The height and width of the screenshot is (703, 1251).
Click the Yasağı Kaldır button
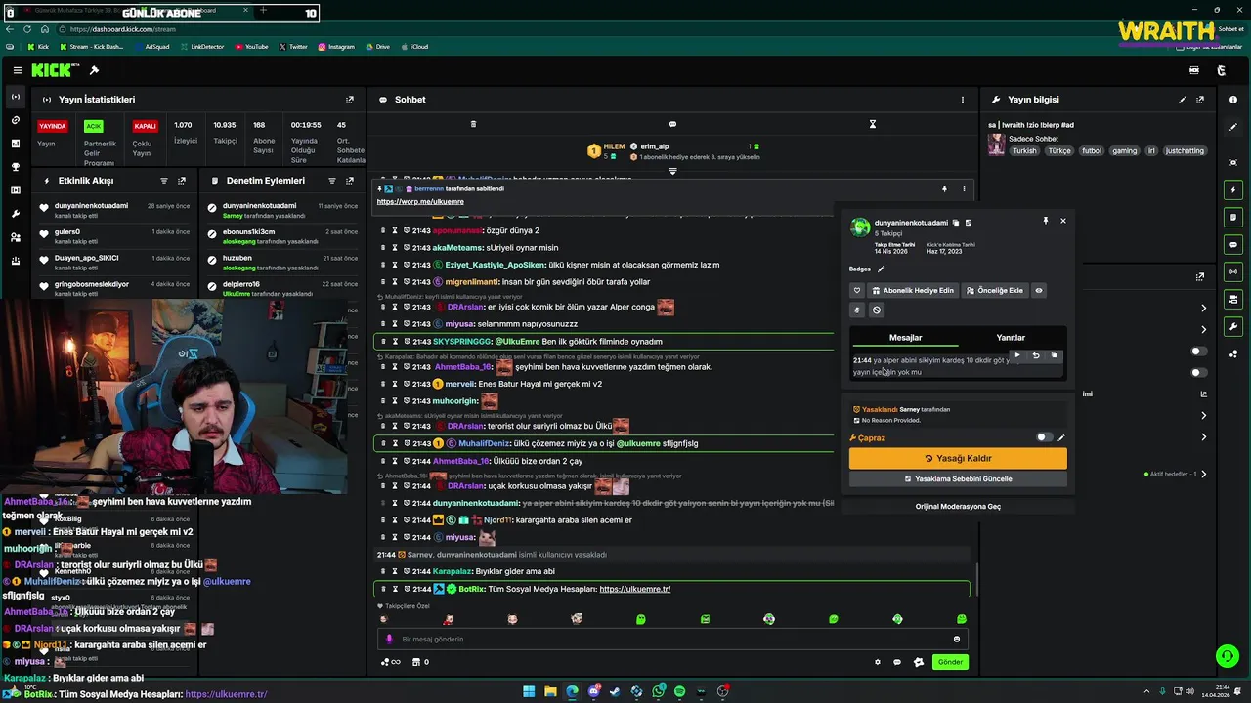[x=958, y=458]
